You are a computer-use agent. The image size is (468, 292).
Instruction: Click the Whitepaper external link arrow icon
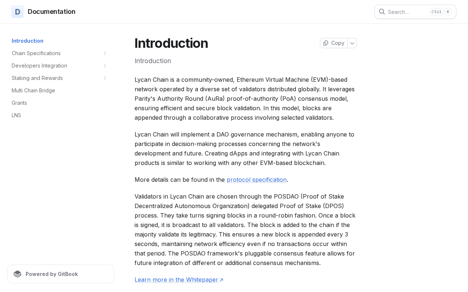pos(221,280)
